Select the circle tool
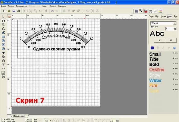Viewport: 179px width, 122px height. (3, 41)
